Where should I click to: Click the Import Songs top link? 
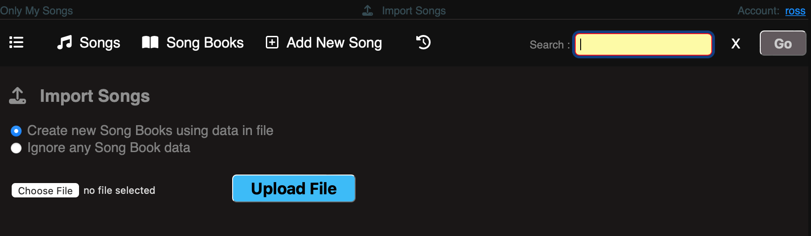pos(414,10)
